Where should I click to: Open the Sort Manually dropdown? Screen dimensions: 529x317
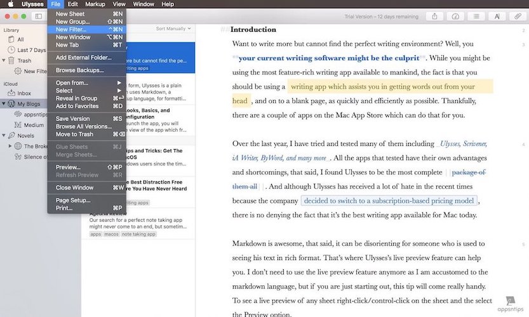[173, 29]
